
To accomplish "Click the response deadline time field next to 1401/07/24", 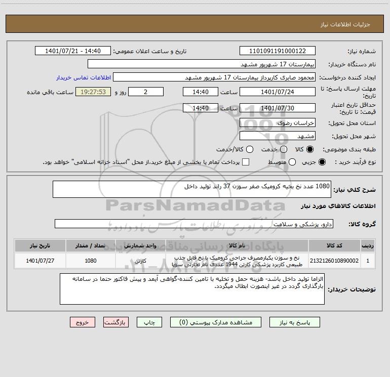I will pos(201,92).
